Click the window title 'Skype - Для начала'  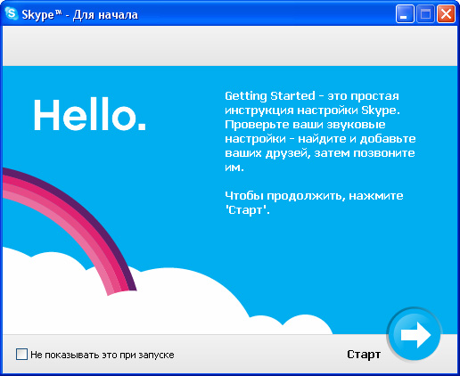click(80, 14)
